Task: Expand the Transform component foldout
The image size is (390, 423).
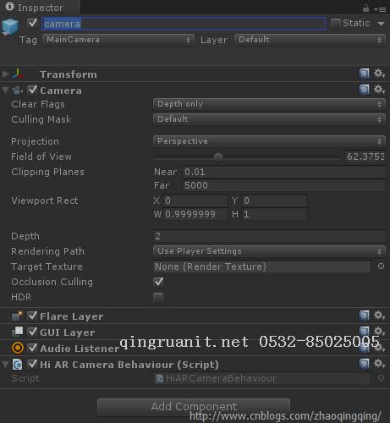Action: click(5, 74)
